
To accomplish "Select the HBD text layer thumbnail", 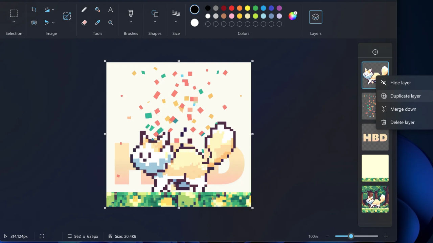I will click(375, 137).
